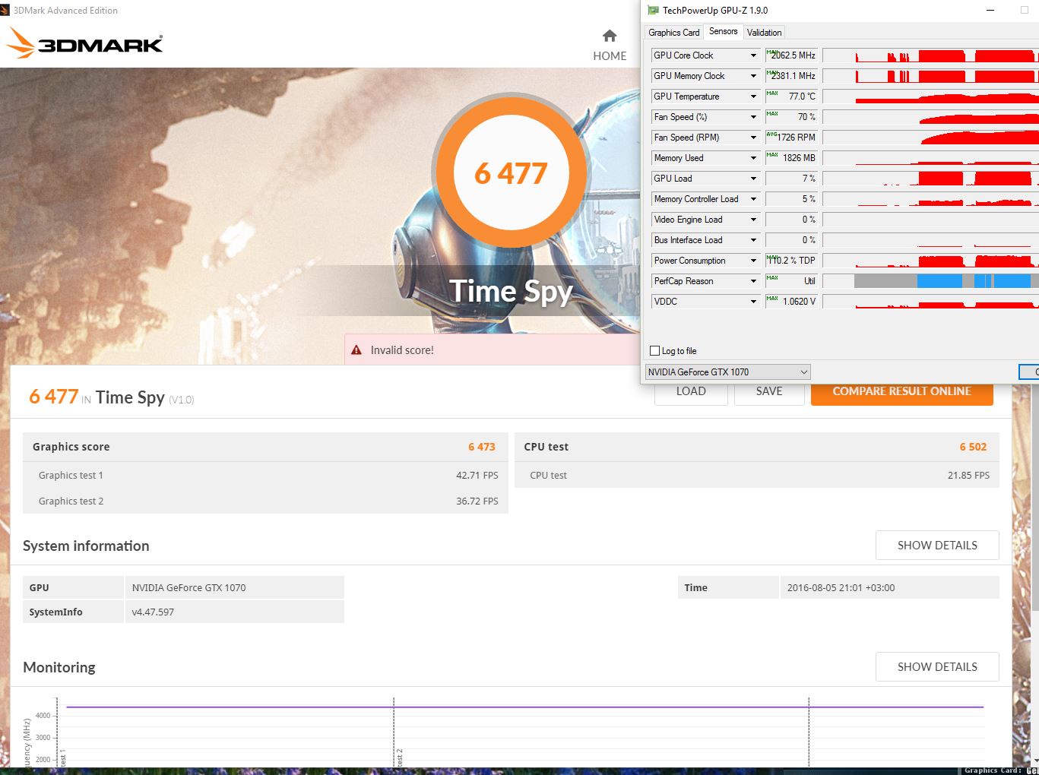This screenshot has width=1039, height=775.
Task: Click the invalid score warning icon
Action: click(x=356, y=350)
